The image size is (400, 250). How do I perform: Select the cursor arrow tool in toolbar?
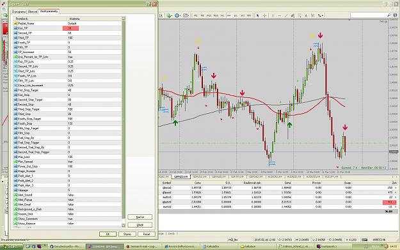[257, 15]
